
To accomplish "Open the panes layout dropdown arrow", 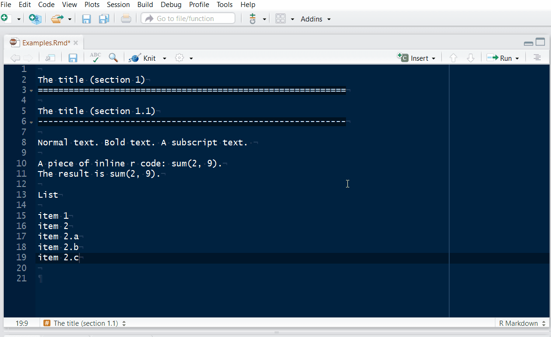I will pos(292,19).
